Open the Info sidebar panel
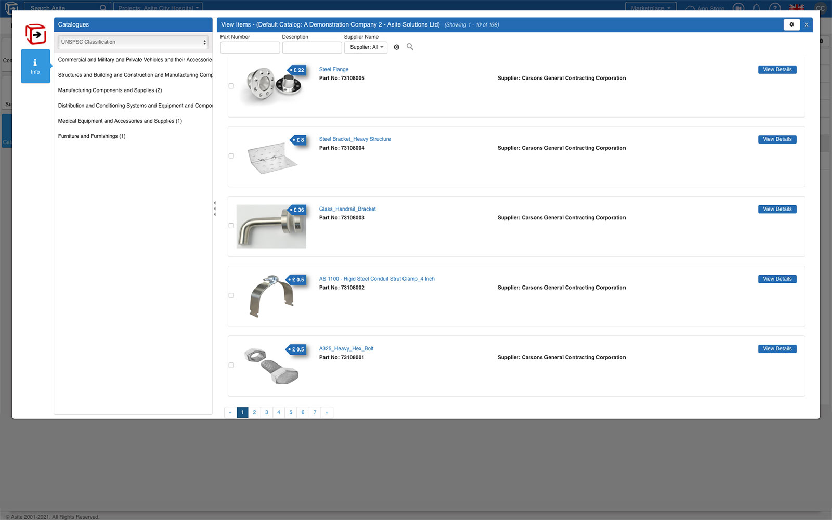This screenshot has height=520, width=832. click(35, 66)
